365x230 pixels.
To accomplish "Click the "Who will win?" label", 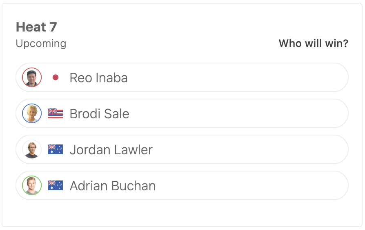I will coord(313,43).
